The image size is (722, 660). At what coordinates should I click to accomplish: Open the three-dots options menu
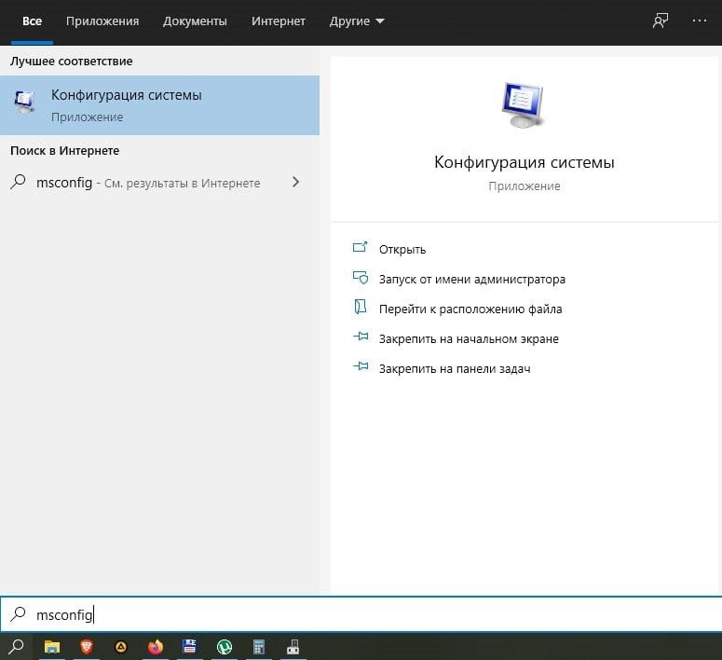coord(699,21)
